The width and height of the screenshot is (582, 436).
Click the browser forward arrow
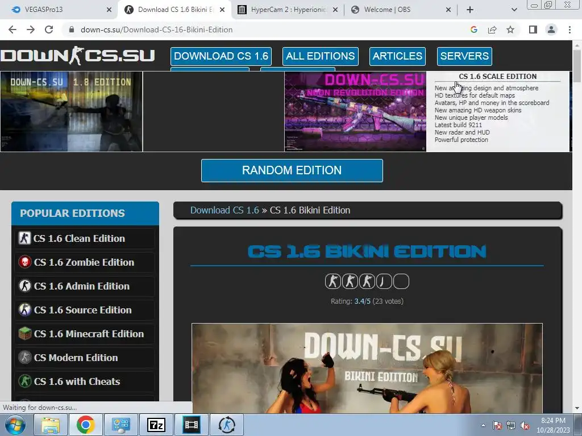coord(31,30)
